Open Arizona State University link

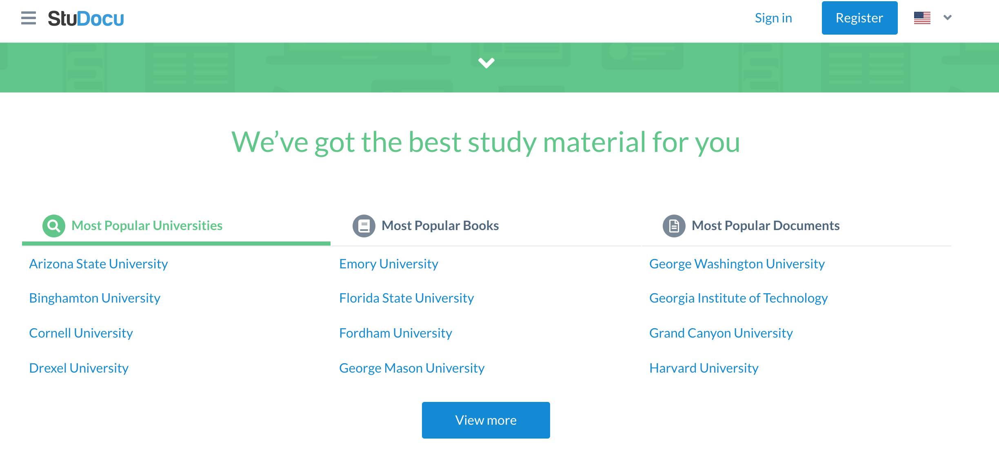point(98,264)
